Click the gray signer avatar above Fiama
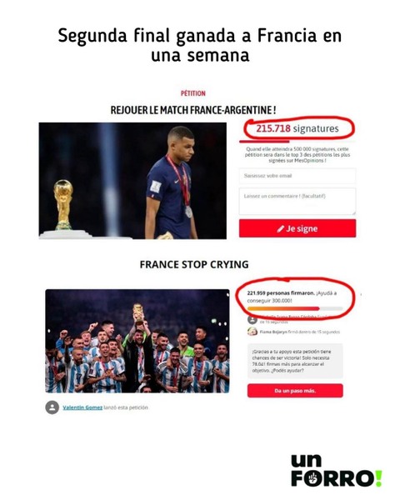The height and width of the screenshot is (500, 400). click(x=252, y=319)
